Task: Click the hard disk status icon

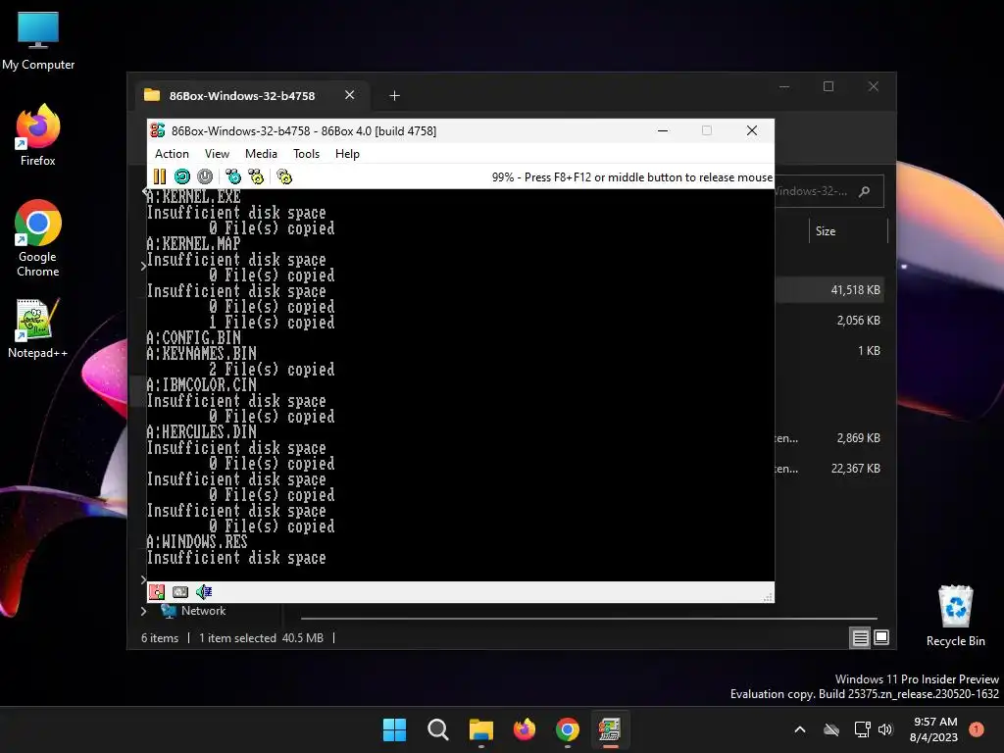Action: coord(180,592)
